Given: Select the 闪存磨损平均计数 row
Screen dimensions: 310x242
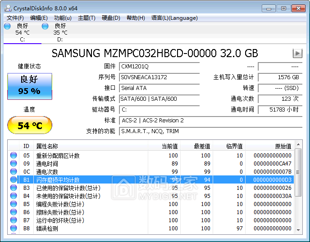Looking at the screenshot, I should tap(151, 179).
